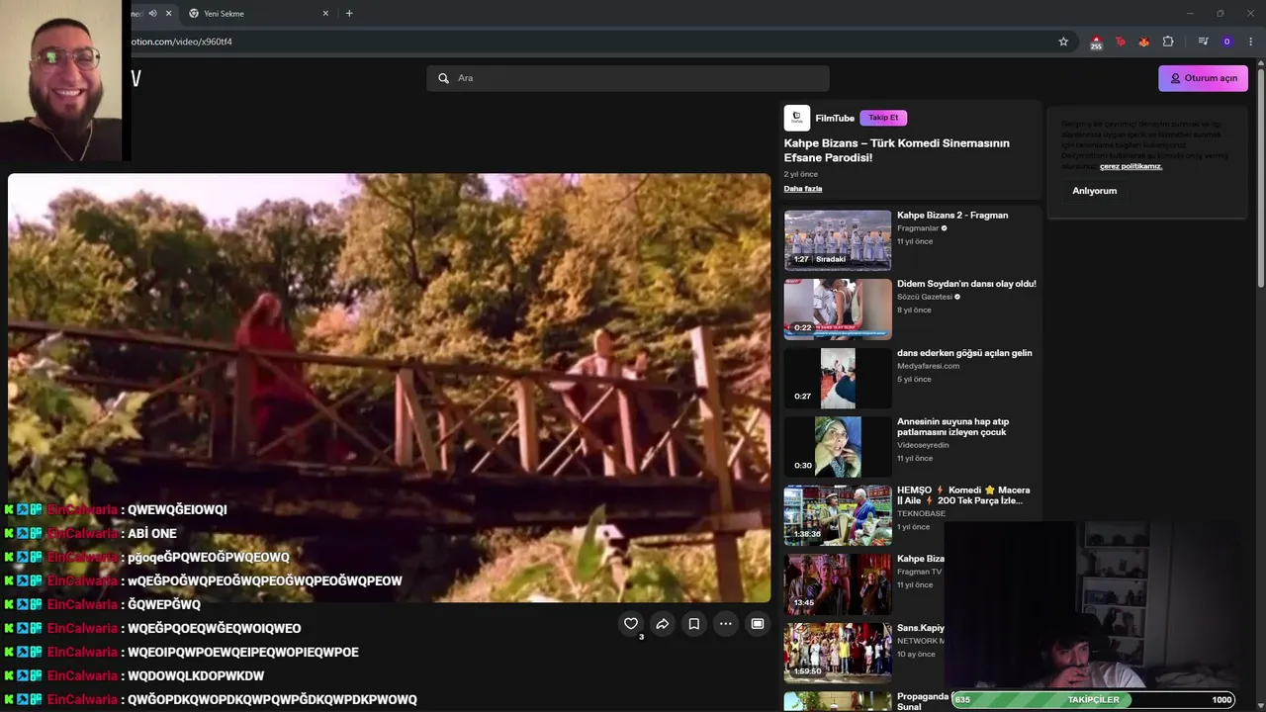Expand description with Daha fazla
The image size is (1266, 712).
[x=803, y=188]
